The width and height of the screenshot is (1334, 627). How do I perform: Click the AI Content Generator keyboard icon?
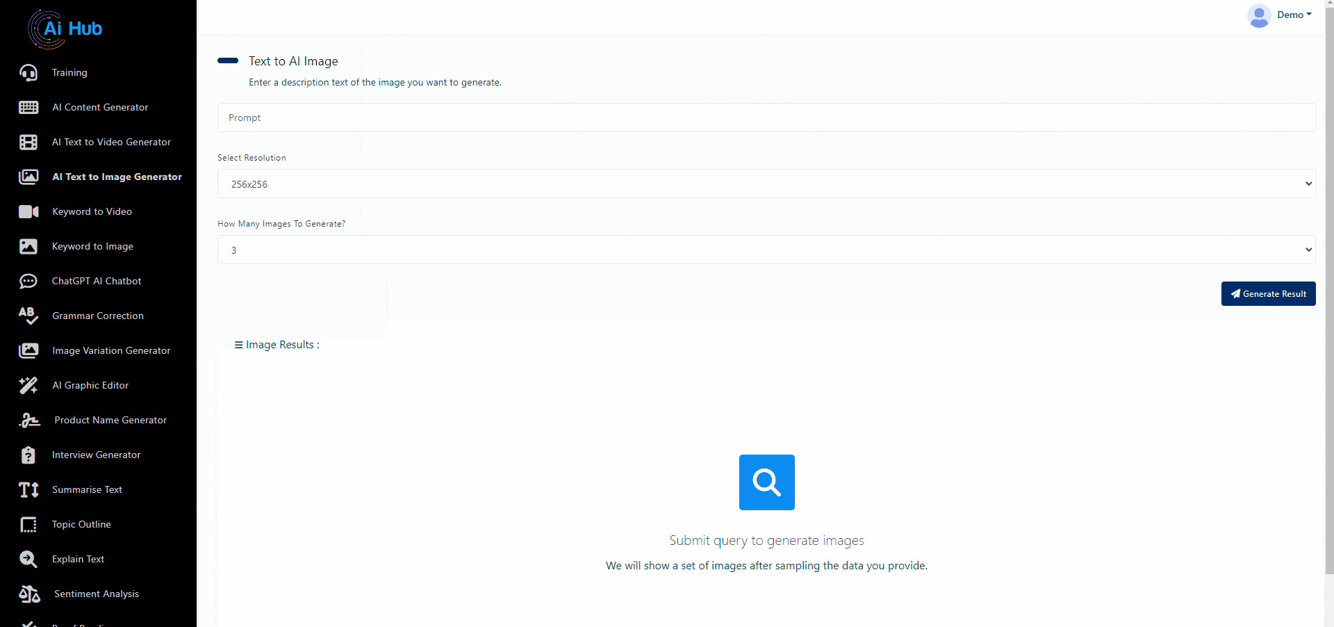point(28,107)
